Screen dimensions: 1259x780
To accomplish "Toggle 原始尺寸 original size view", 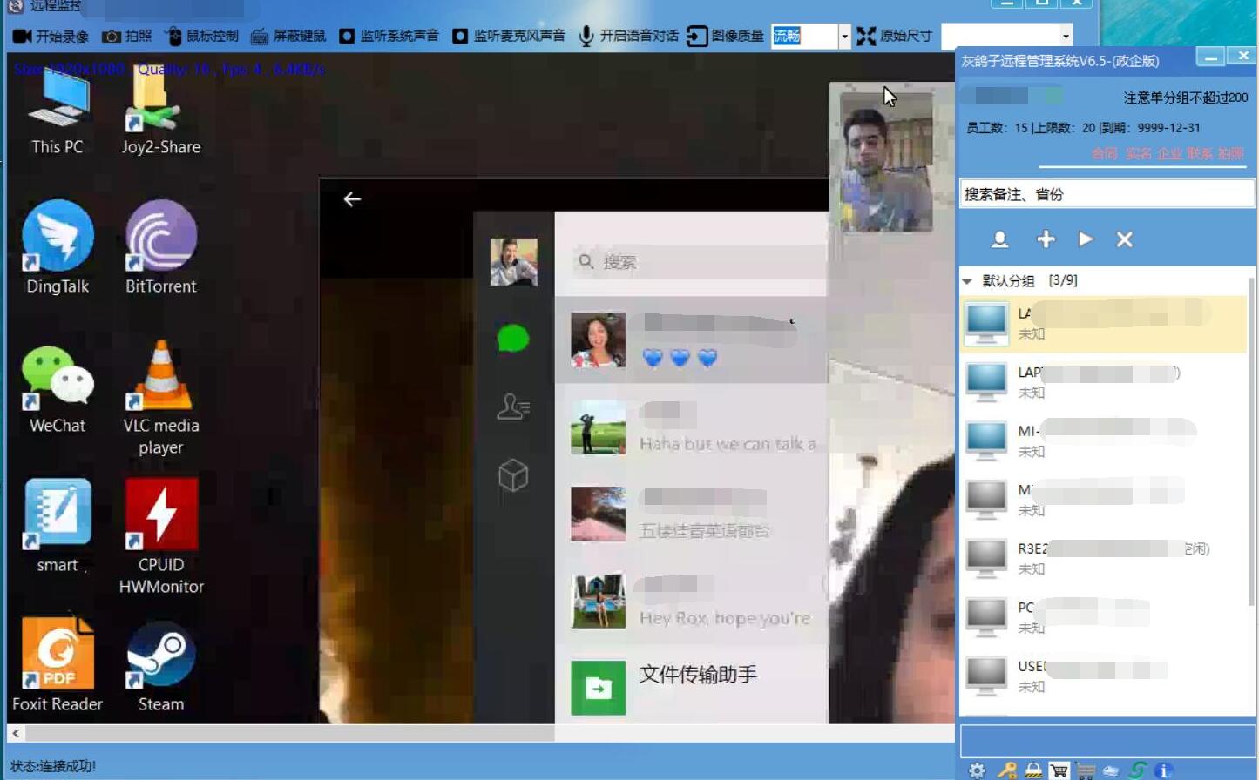I will click(x=895, y=36).
